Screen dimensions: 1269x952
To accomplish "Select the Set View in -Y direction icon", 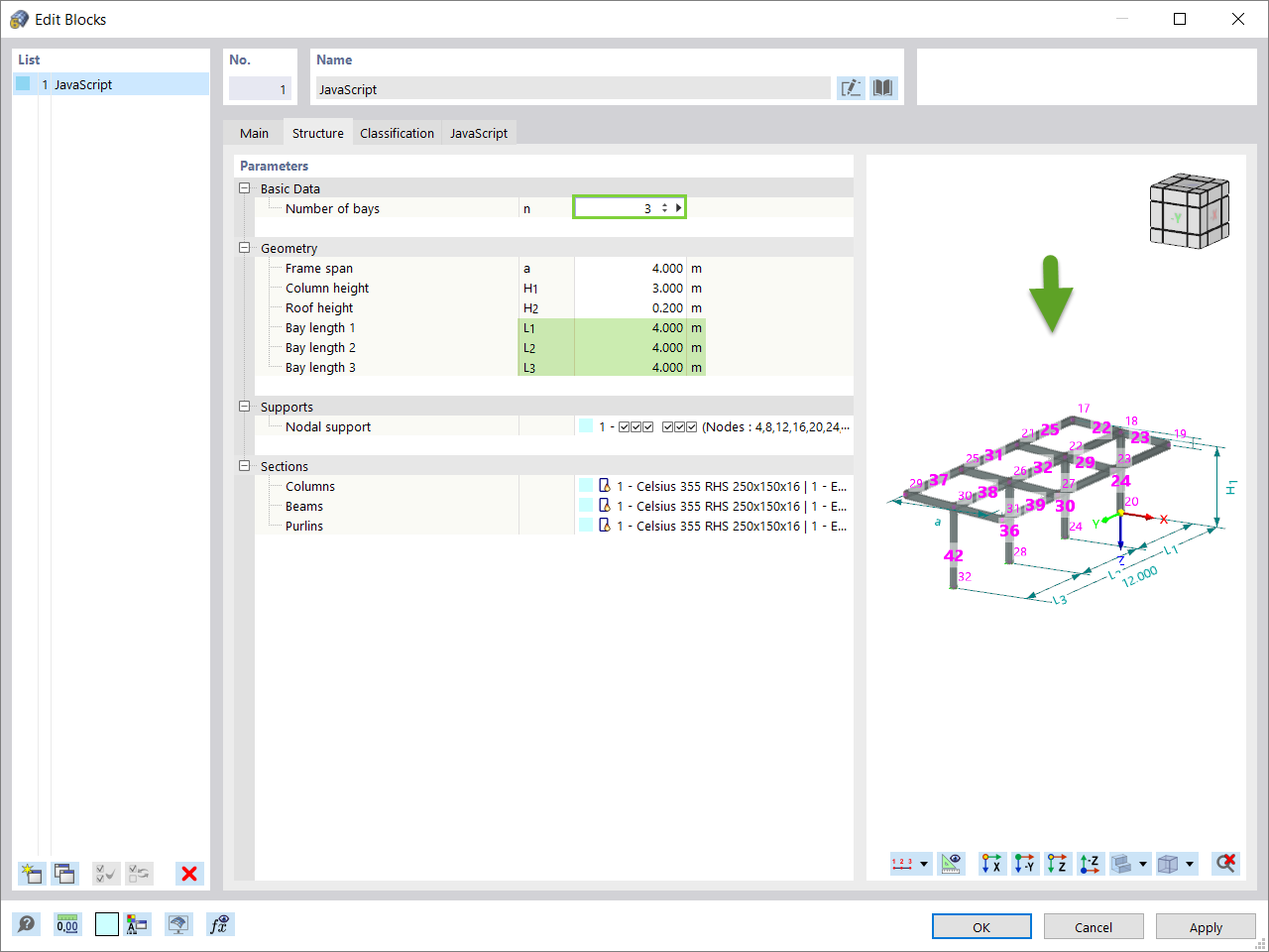I will click(1025, 864).
